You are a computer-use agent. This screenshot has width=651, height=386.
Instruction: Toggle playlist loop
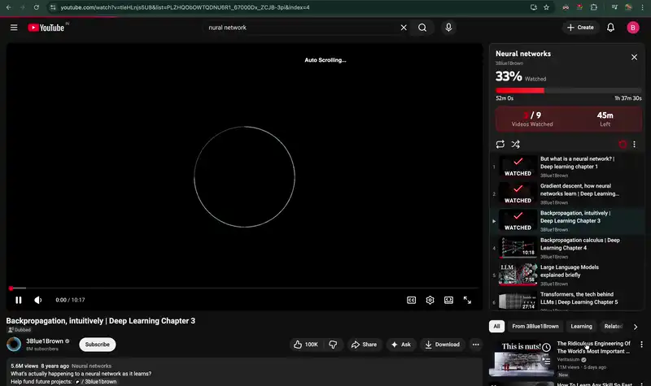coord(500,144)
